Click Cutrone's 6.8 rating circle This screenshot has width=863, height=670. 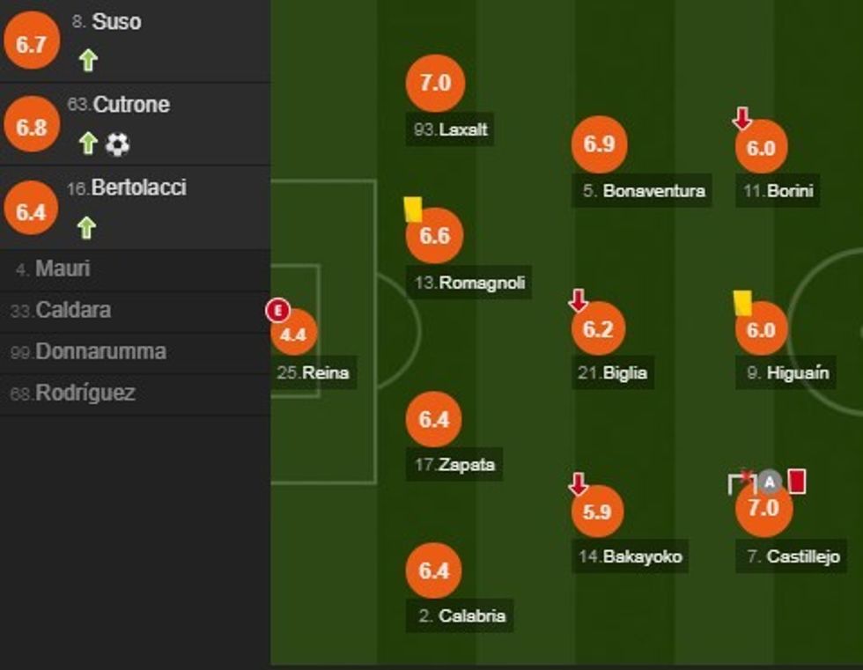click(x=31, y=127)
